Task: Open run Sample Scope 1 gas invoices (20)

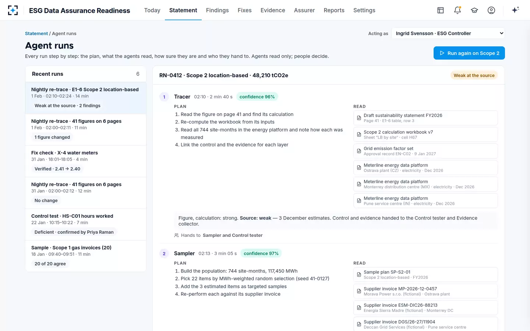Action: click(86, 256)
